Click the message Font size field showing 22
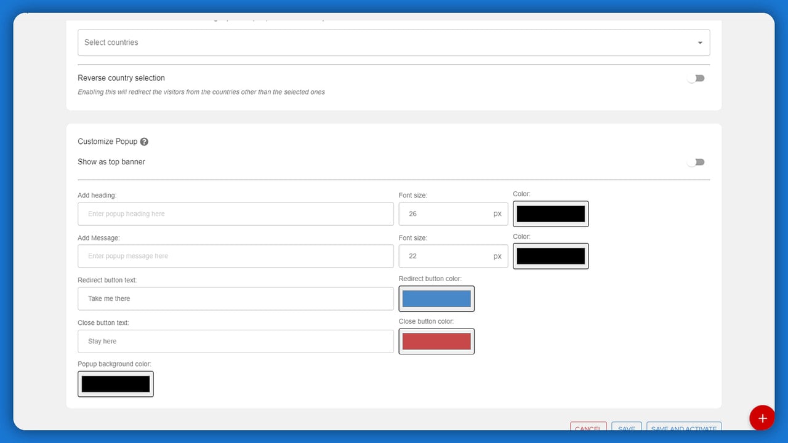 point(453,256)
